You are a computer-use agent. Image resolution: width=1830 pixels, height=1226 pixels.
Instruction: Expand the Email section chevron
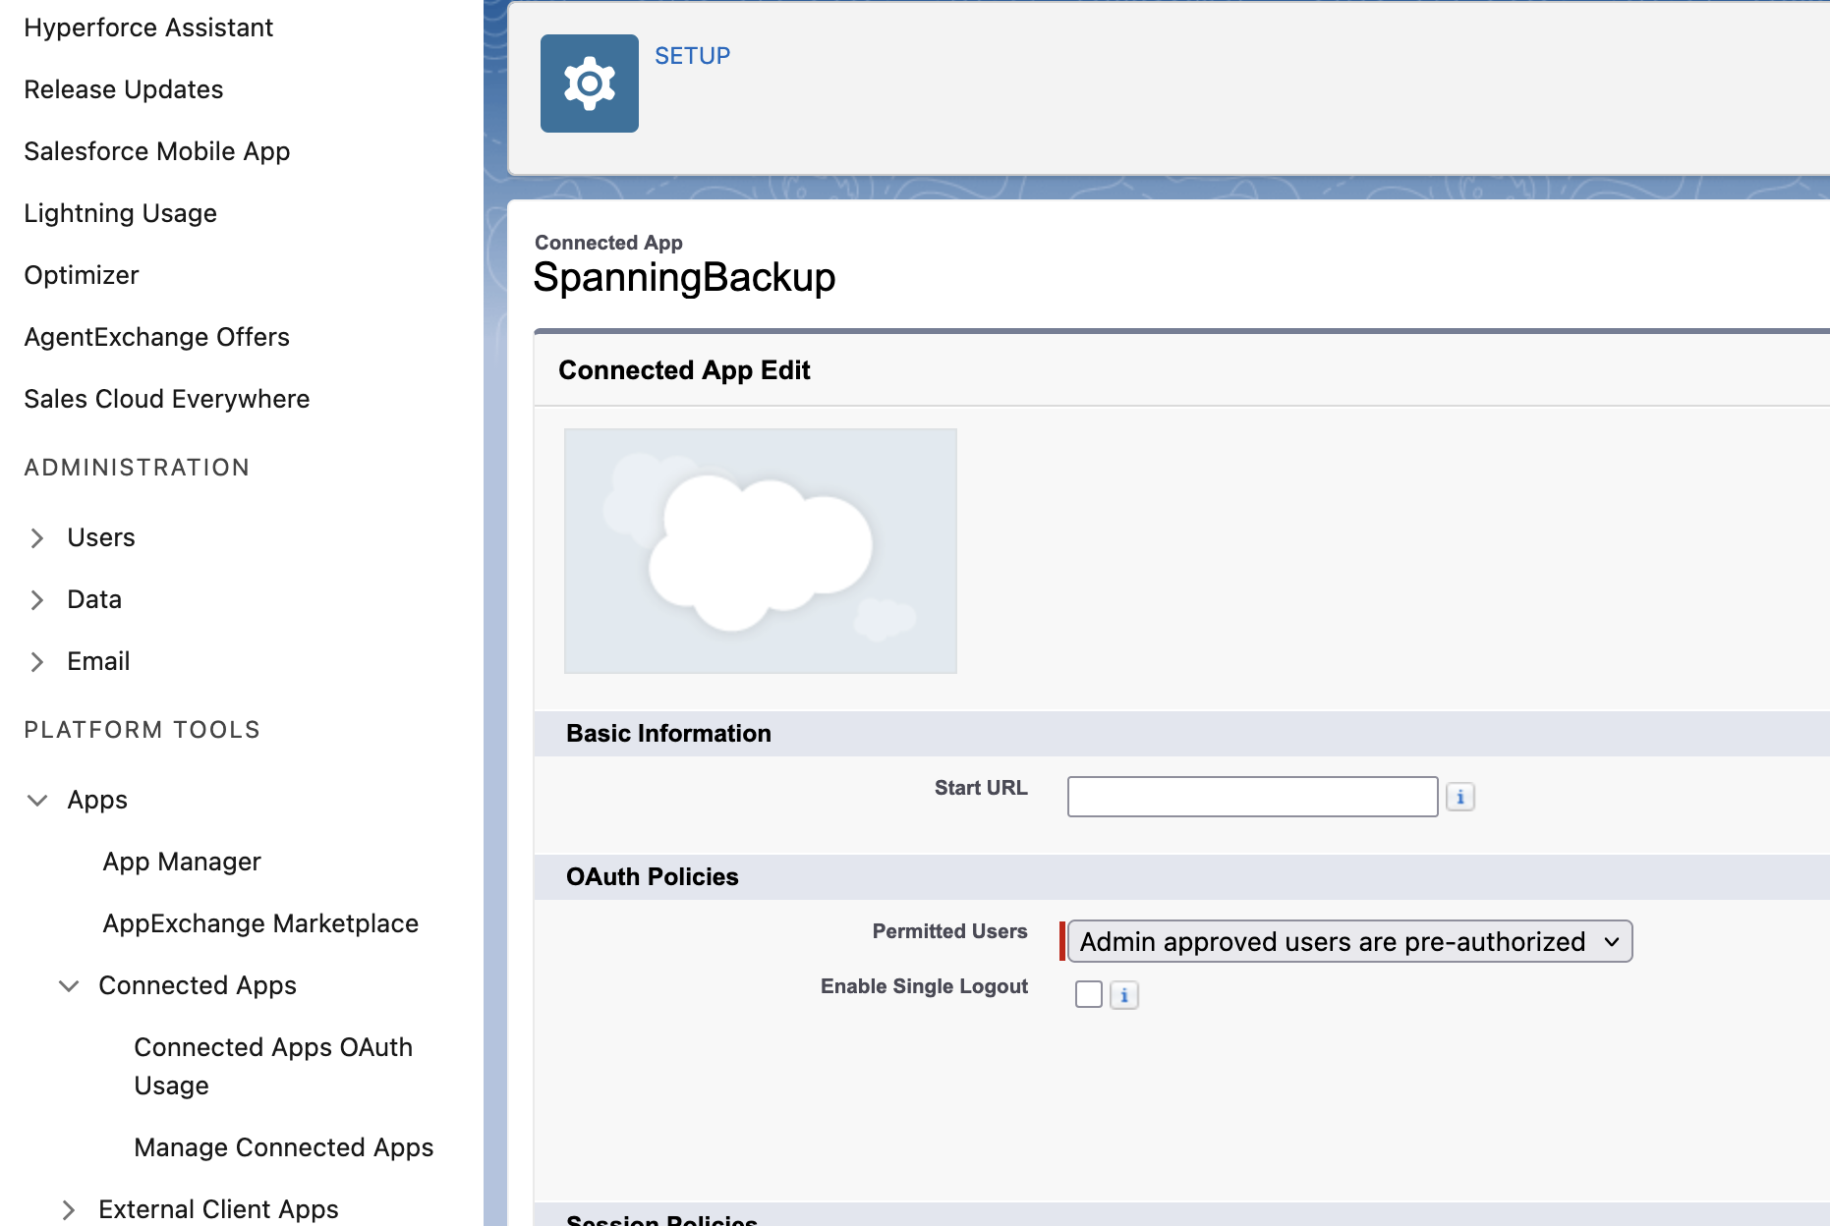tap(37, 662)
